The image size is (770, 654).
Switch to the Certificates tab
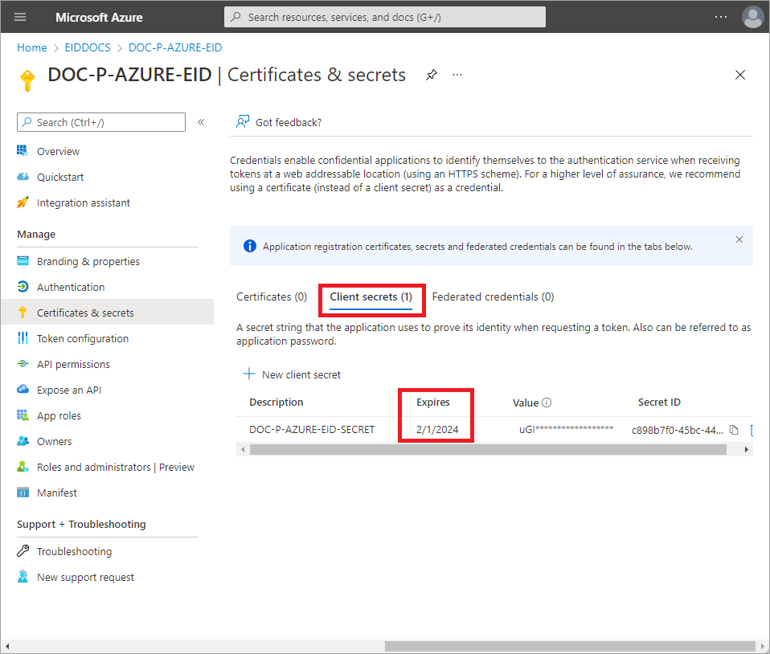(272, 296)
